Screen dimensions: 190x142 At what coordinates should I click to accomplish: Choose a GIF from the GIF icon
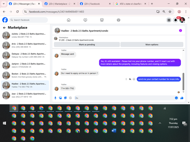[x=70, y=98]
